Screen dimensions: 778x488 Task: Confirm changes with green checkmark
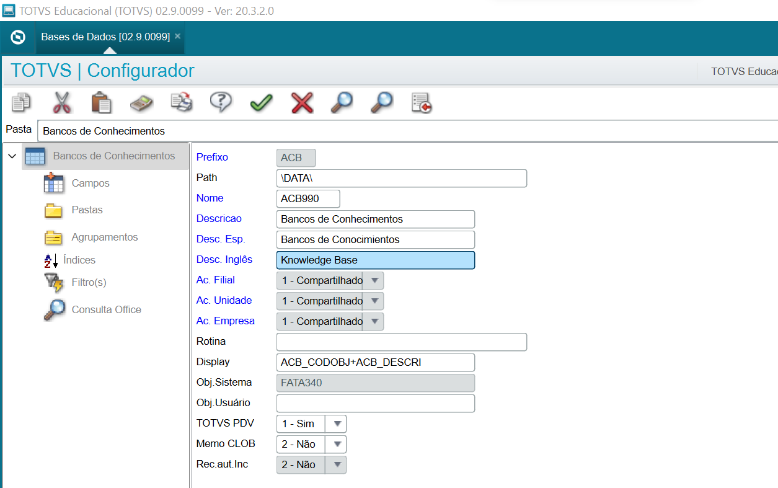point(262,103)
